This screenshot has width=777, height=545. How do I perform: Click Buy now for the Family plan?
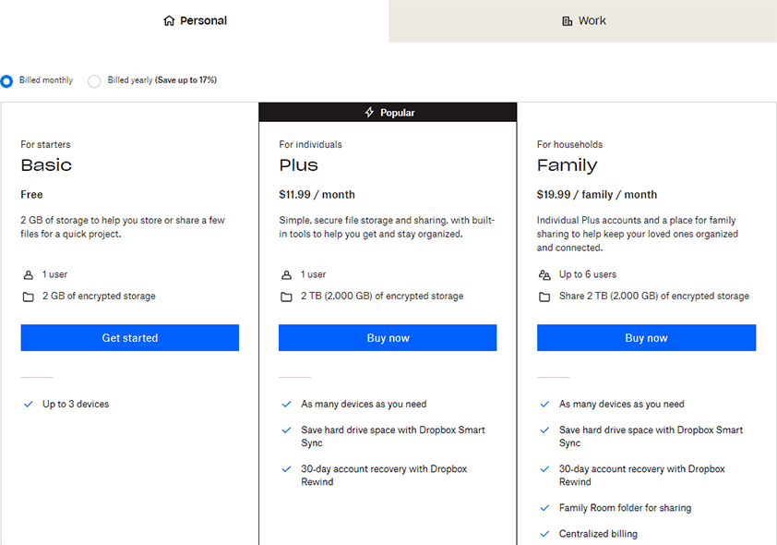click(646, 338)
